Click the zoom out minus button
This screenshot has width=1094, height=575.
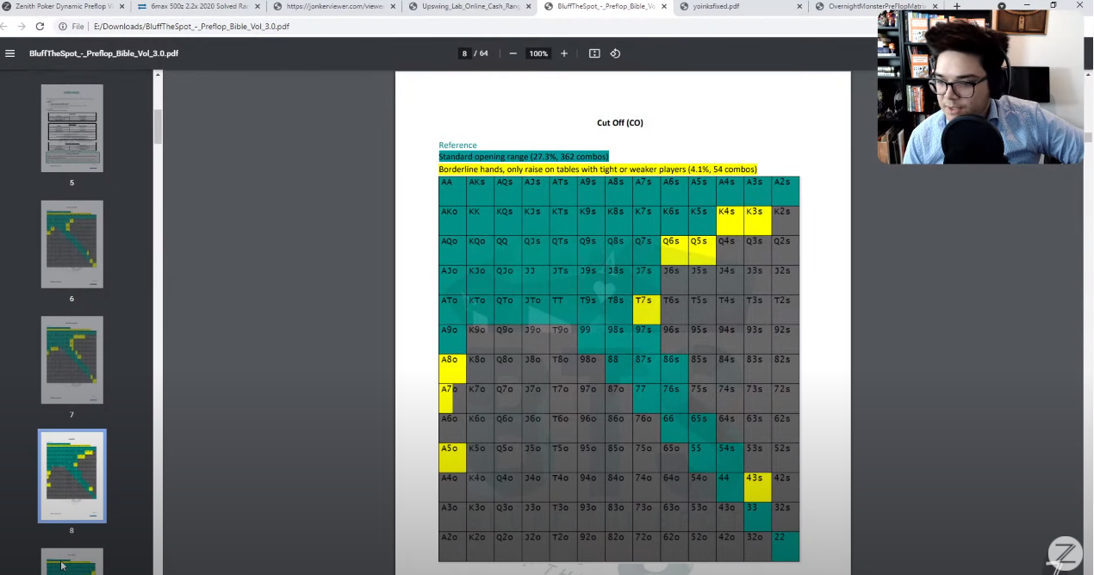513,53
